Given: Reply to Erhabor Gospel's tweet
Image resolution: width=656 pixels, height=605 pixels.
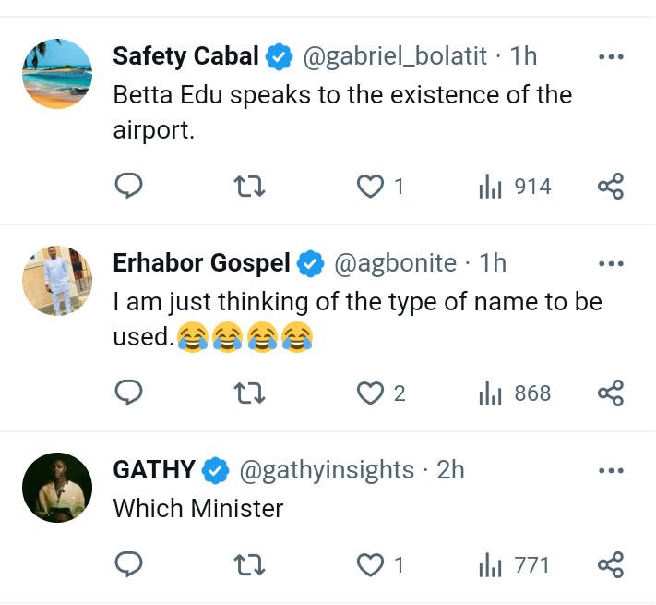Looking at the screenshot, I should [128, 393].
